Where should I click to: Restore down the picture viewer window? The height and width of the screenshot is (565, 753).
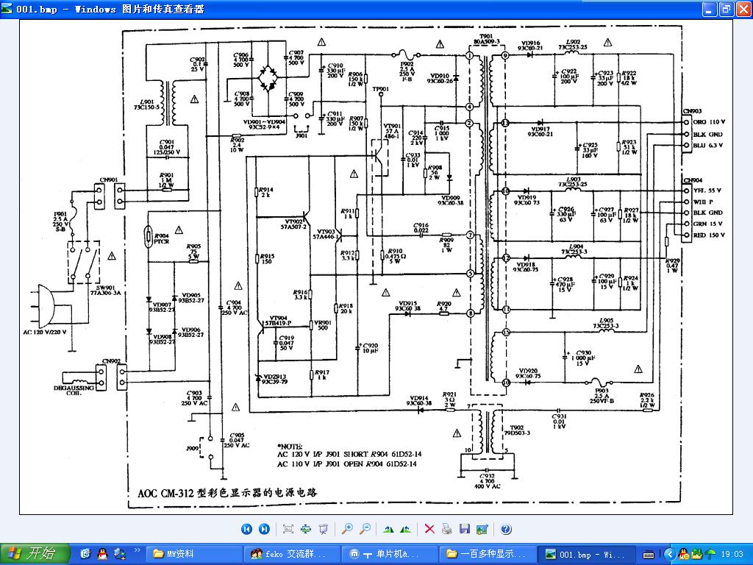(726, 9)
